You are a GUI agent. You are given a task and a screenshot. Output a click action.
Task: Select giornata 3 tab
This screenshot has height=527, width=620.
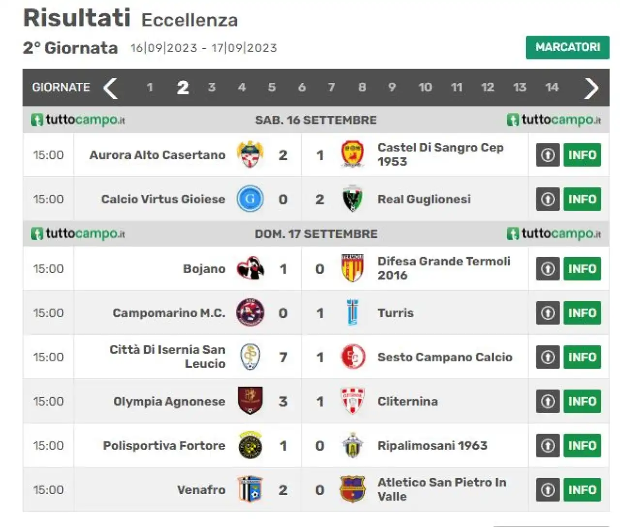tap(212, 87)
